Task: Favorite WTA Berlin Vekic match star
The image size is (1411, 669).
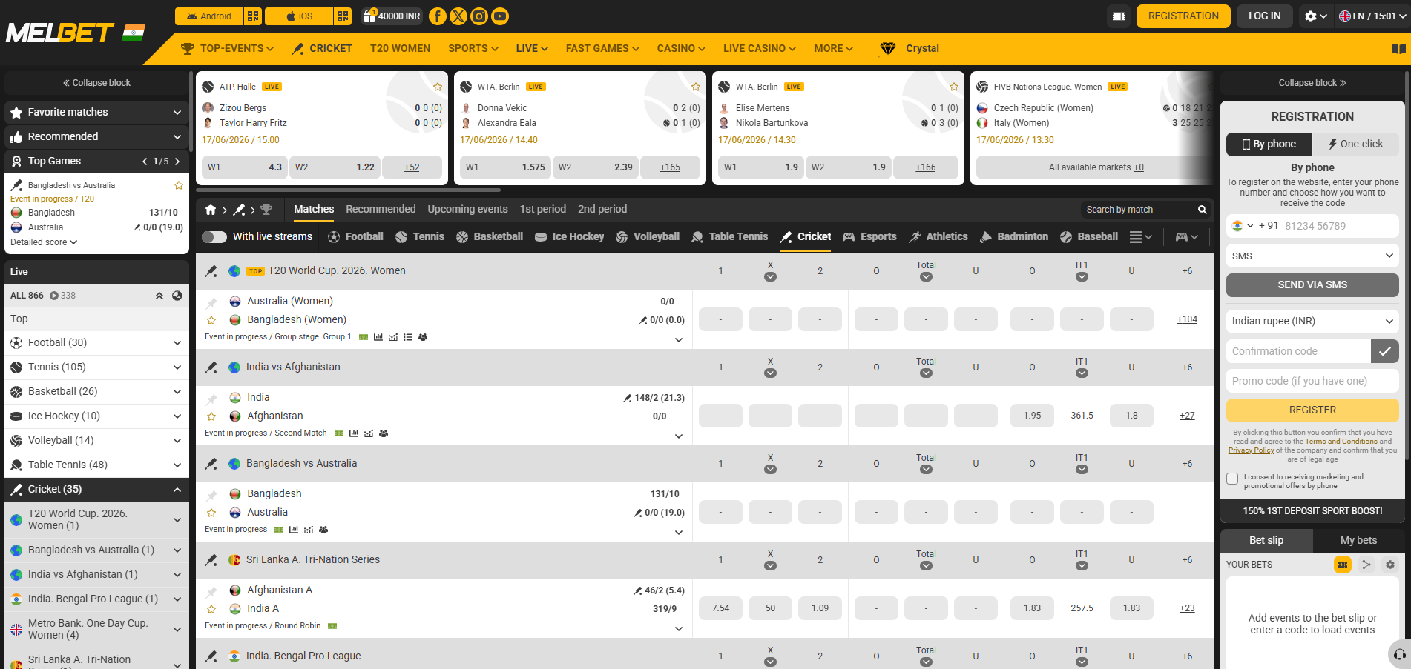Action: 696,87
